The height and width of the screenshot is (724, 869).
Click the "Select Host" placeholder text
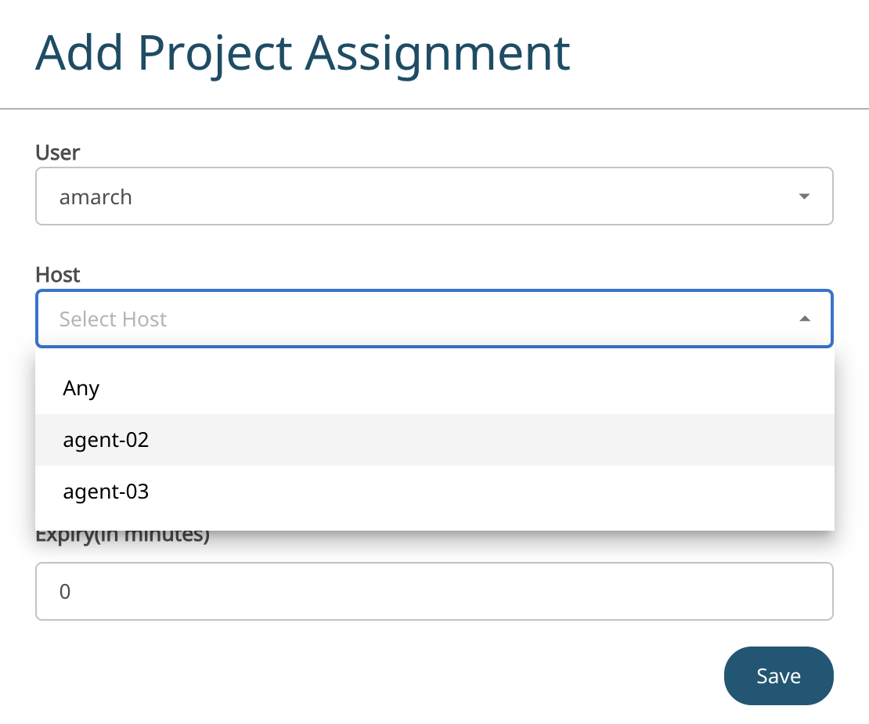click(x=114, y=319)
